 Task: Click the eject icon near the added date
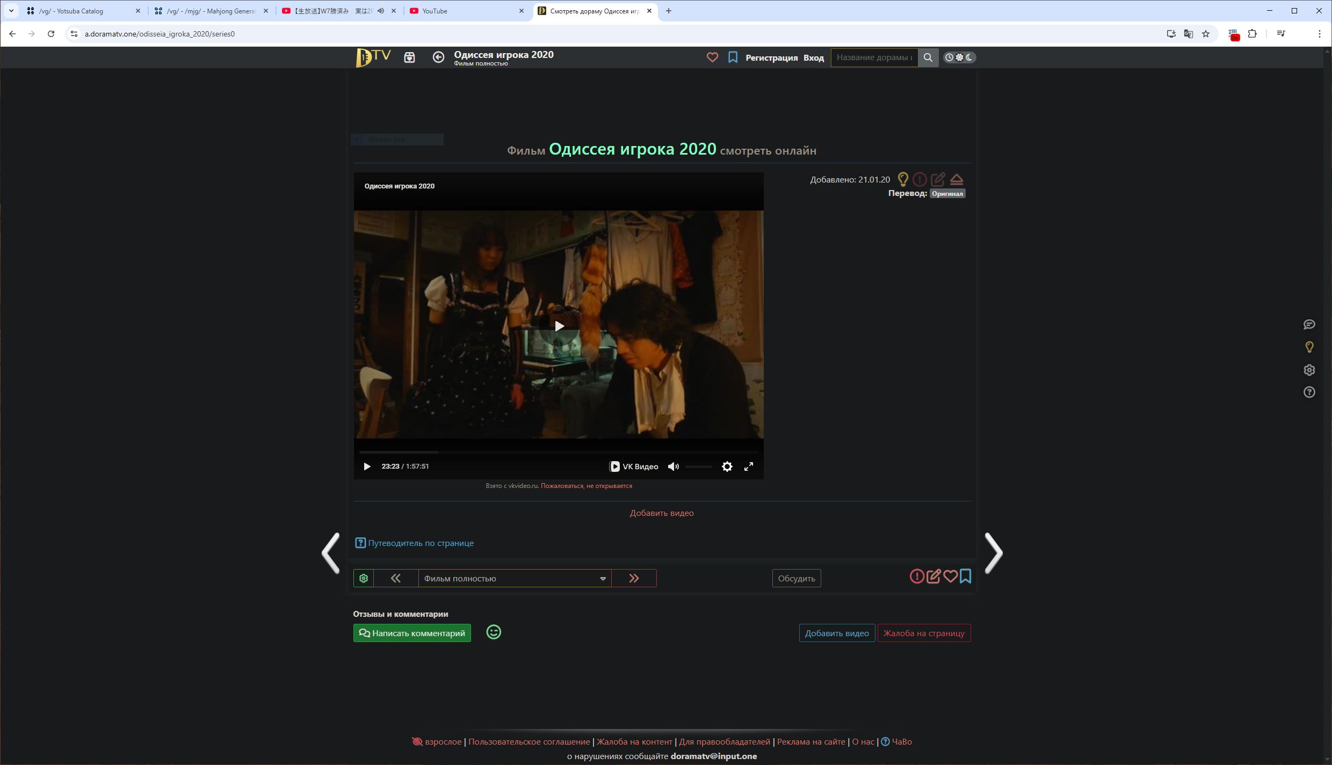click(957, 179)
